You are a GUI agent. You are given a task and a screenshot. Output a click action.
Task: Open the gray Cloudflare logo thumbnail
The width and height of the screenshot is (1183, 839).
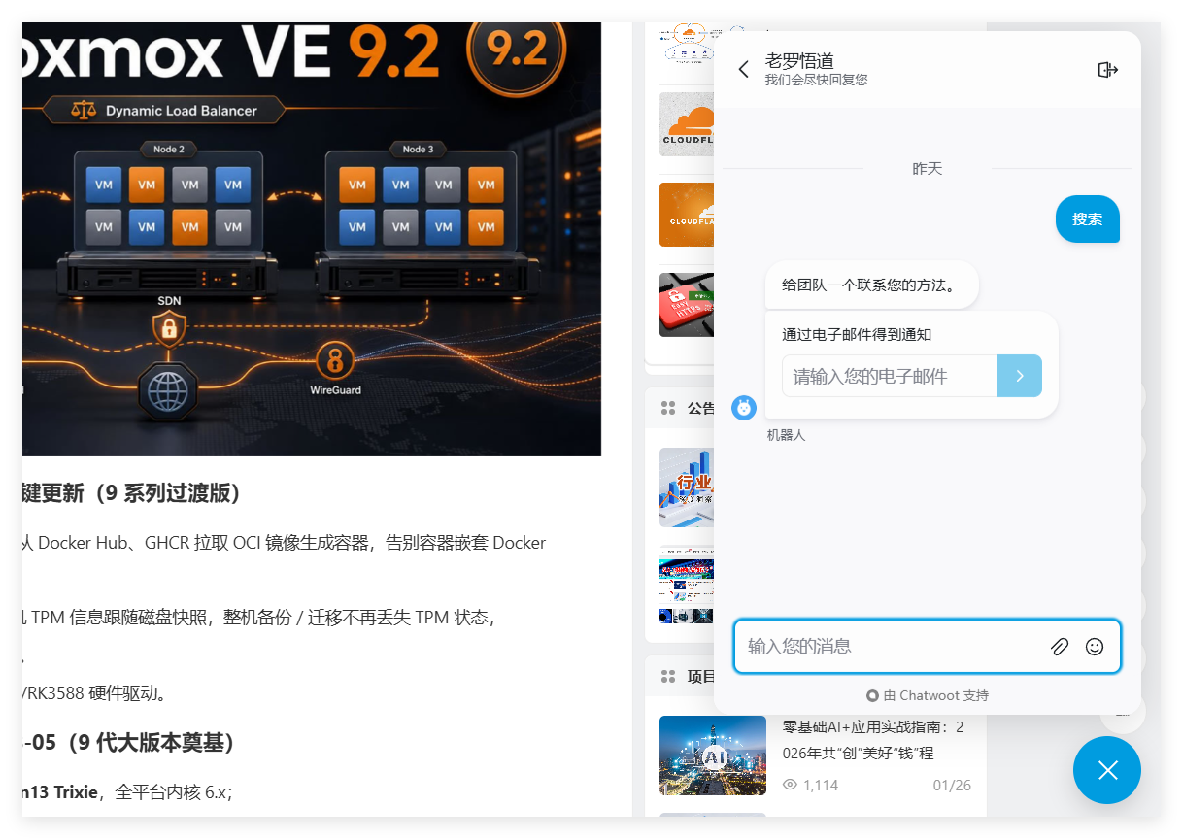pos(687,123)
